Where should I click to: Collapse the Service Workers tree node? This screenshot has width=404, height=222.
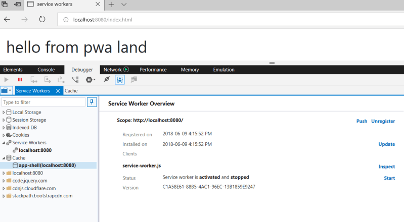[4, 143]
